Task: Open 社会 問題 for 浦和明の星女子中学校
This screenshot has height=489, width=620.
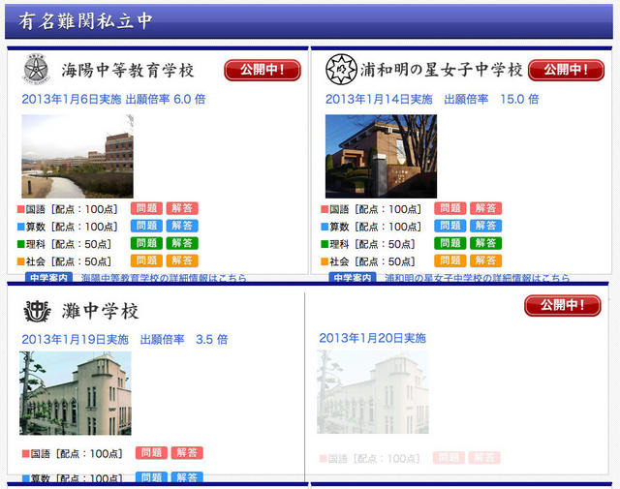Action: click(450, 260)
